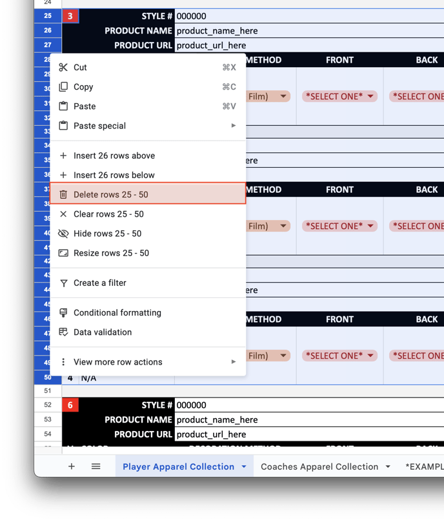The image size is (444, 522).
Task: Open Coaches Apparel Collection tab dropdown arrow
Action: coord(388,467)
